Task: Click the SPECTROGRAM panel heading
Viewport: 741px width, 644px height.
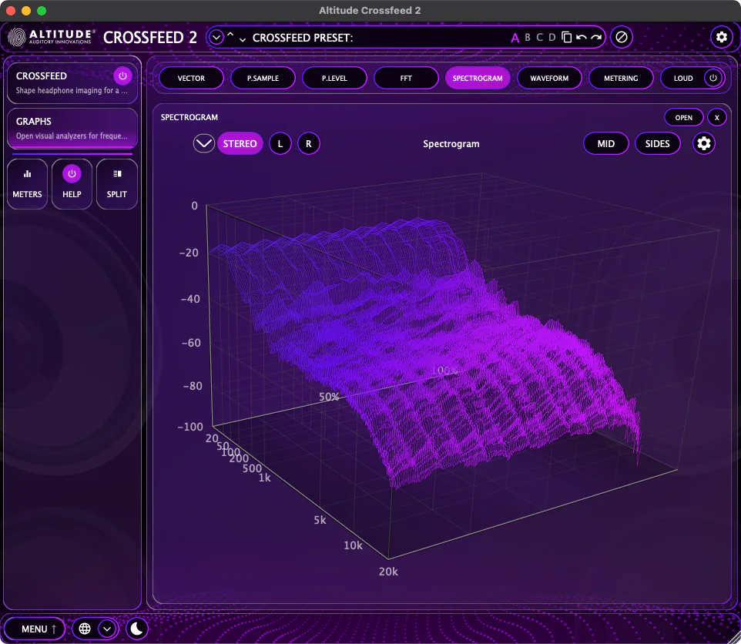Action: 189,117
